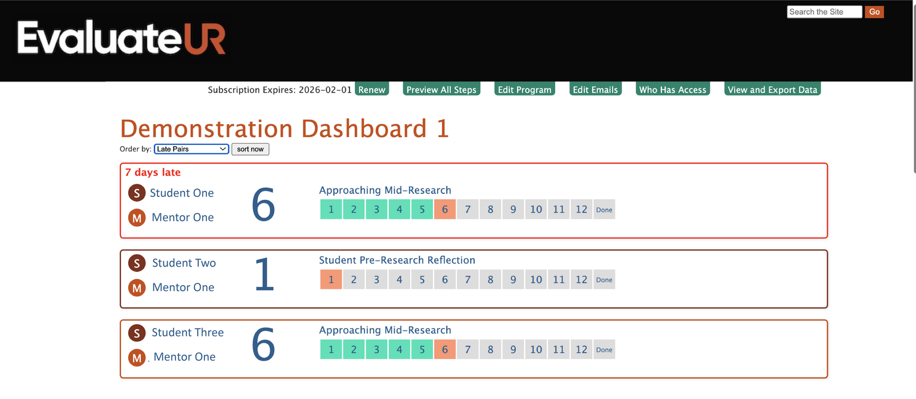Click the M avatar icon beside Mentor One
The height and width of the screenshot is (399, 916).
point(137,217)
